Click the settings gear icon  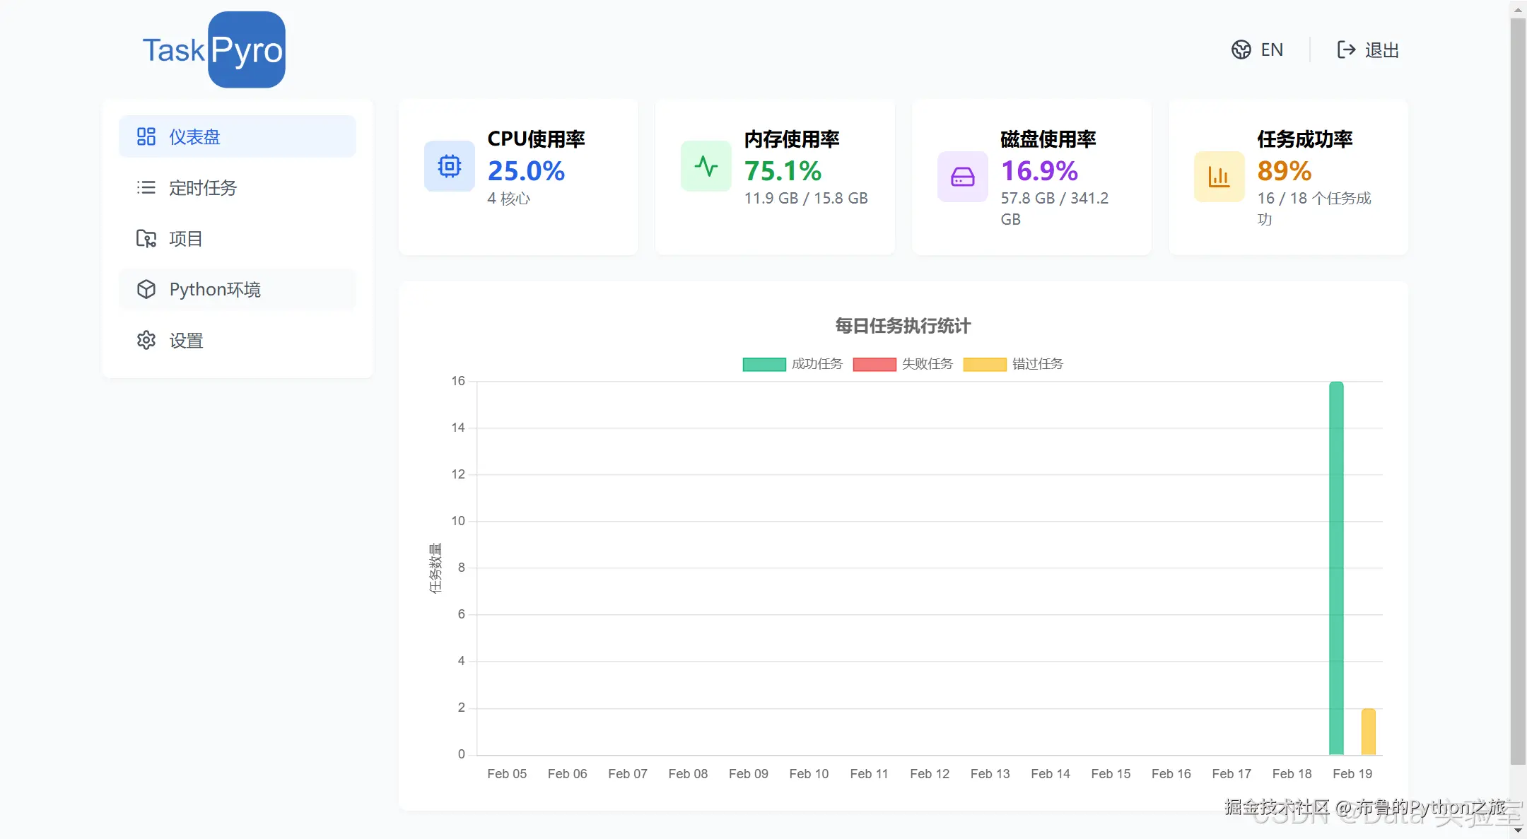pyautogui.click(x=146, y=341)
